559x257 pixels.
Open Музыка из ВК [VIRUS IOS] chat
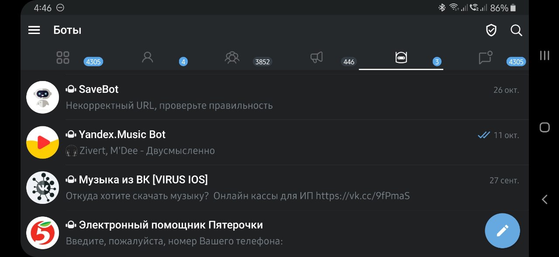tap(275, 188)
